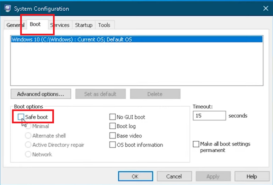This screenshot has height=185, width=273.
Task: Enable the Boot log checkbox
Action: pos(112,126)
